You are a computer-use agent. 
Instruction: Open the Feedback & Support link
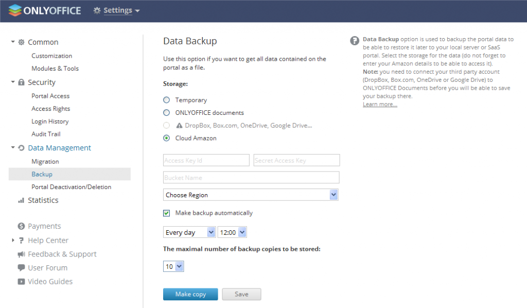(62, 254)
